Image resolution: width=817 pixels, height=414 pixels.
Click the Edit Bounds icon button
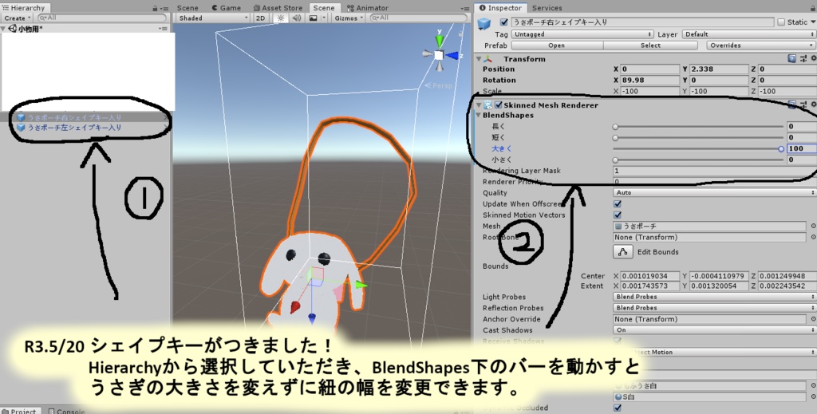click(622, 252)
